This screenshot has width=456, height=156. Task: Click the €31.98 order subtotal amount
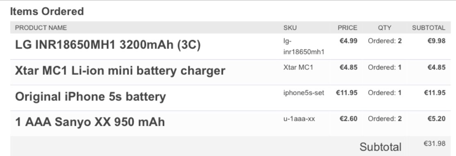coord(435,144)
